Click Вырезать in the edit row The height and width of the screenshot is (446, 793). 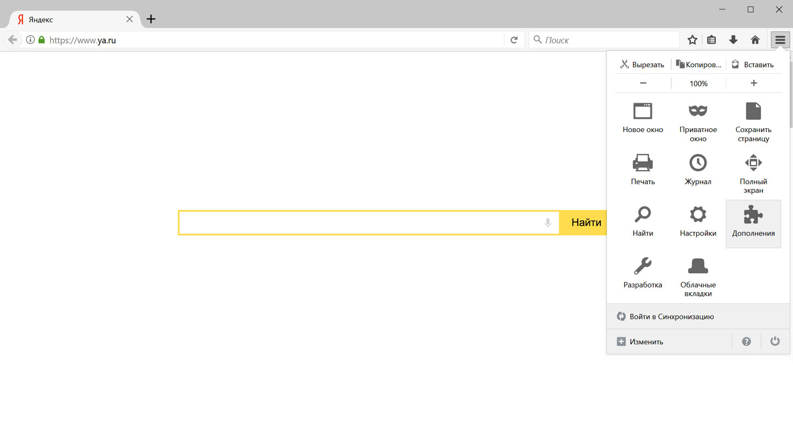643,64
